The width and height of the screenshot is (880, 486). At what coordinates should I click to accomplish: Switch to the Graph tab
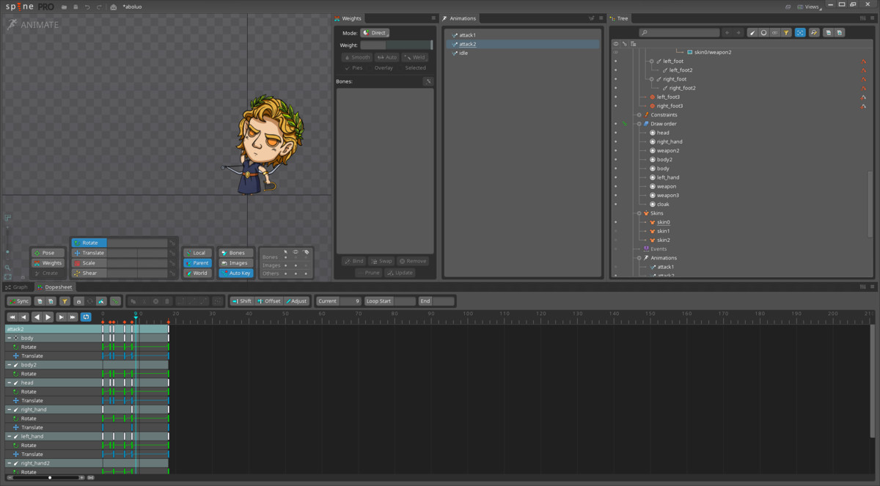(18, 287)
